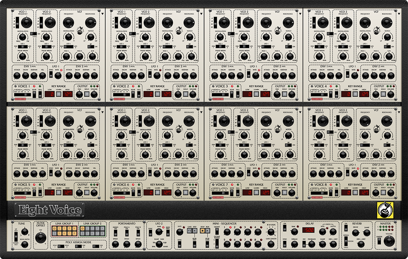Viewport: 408px width, 259px height.
Task: Click the step-advance arrow icon beside +V
Action: click(x=195, y=231)
